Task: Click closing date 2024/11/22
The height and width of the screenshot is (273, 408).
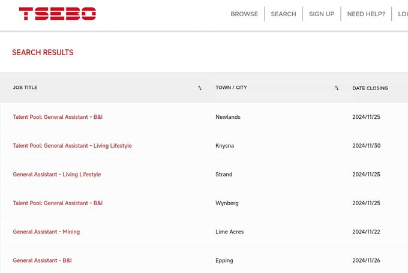Action: click(x=367, y=232)
